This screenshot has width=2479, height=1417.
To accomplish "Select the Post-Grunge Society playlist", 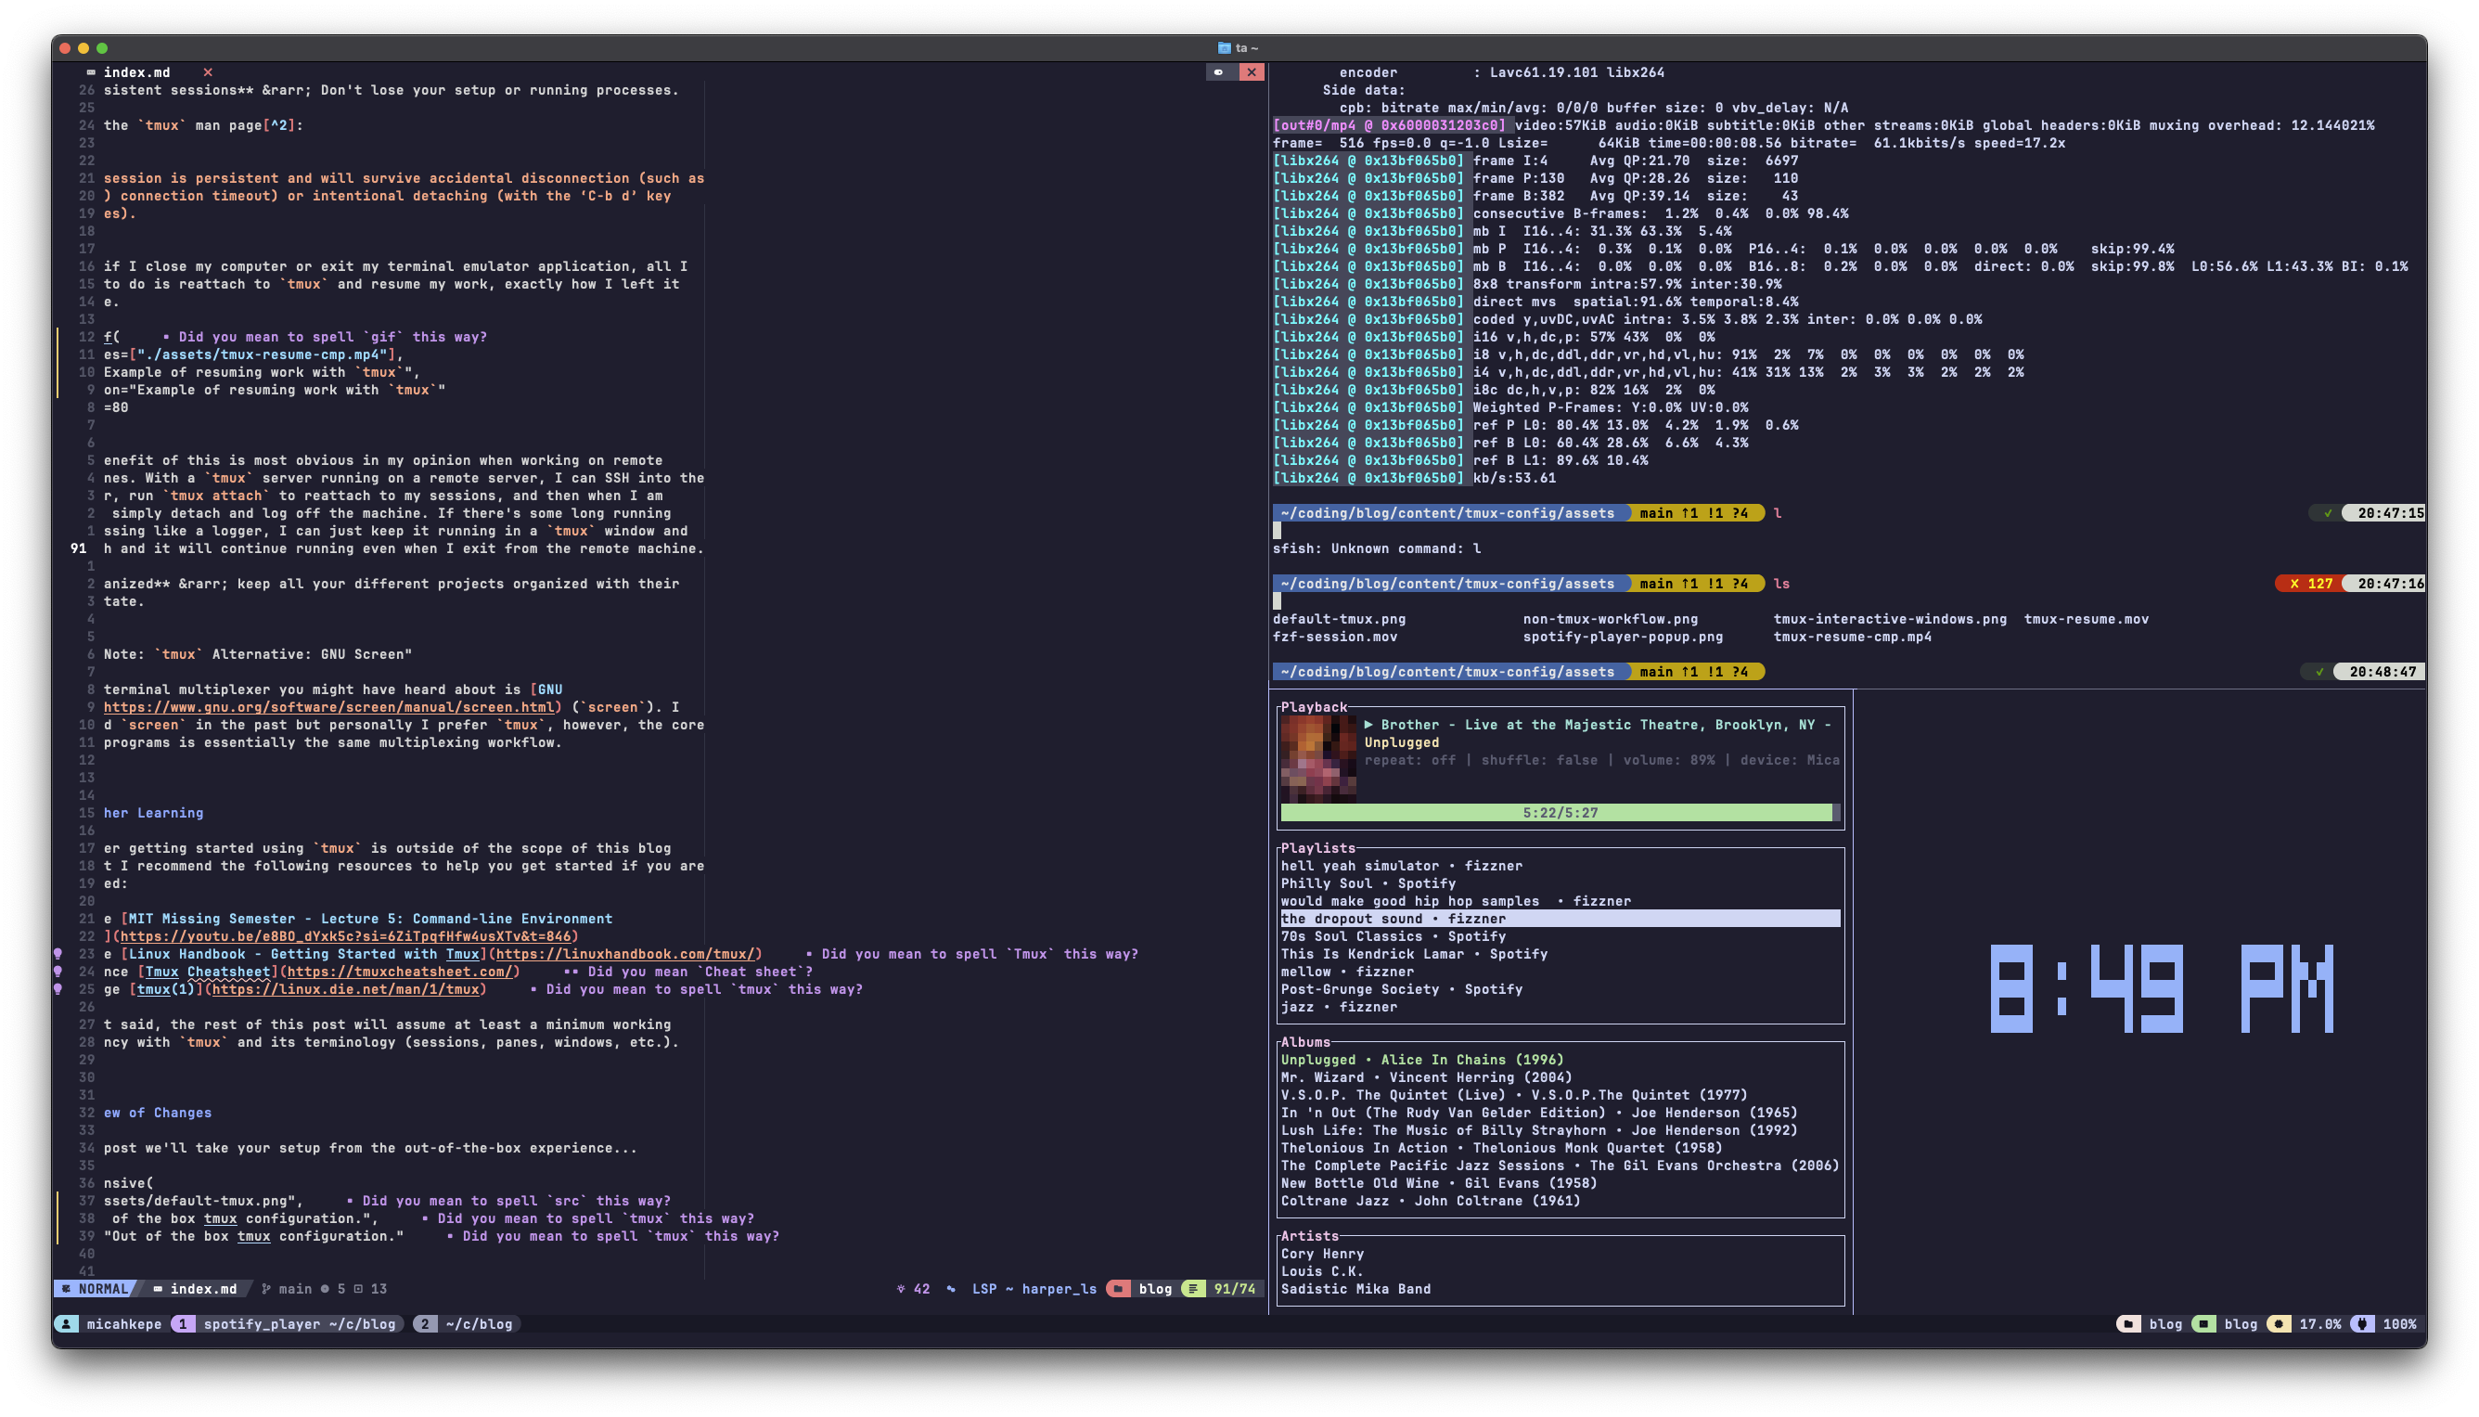I will (x=1401, y=989).
